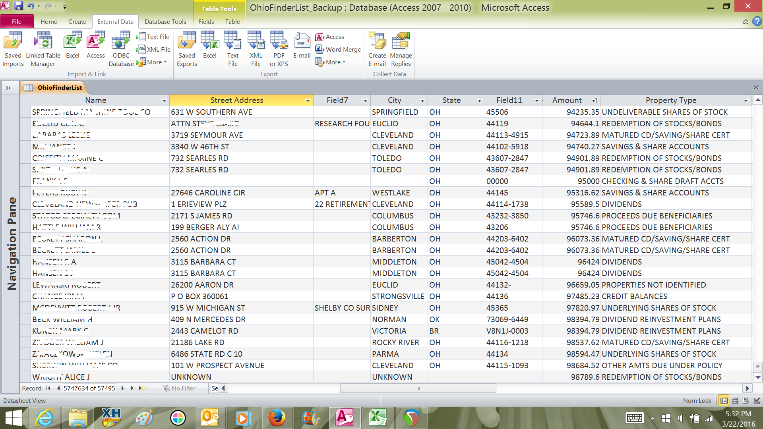This screenshot has height=429, width=763.
Task: Open Property Type column dropdown
Action: (746, 100)
